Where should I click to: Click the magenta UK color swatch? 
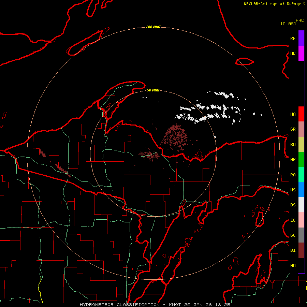click(x=301, y=54)
